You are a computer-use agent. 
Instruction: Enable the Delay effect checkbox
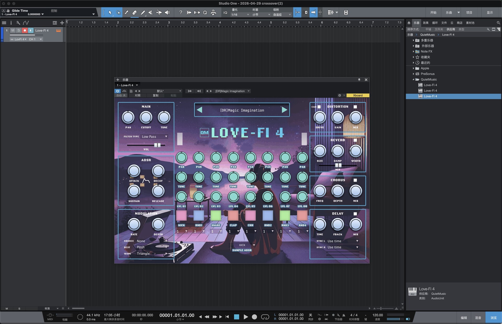click(355, 214)
